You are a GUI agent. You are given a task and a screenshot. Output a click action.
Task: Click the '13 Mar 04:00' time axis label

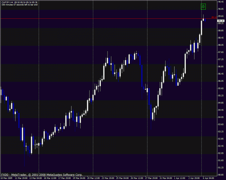point(35,178)
